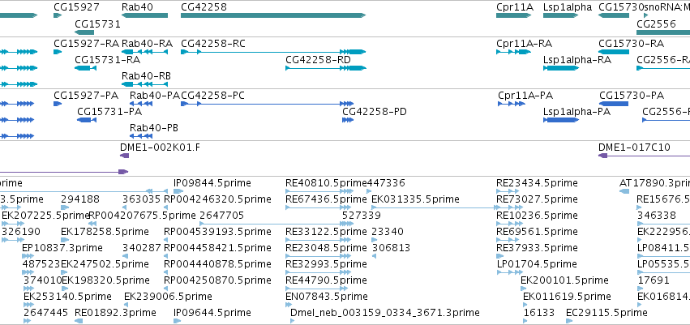Click the Rab40-PA protein label

[x=155, y=96]
